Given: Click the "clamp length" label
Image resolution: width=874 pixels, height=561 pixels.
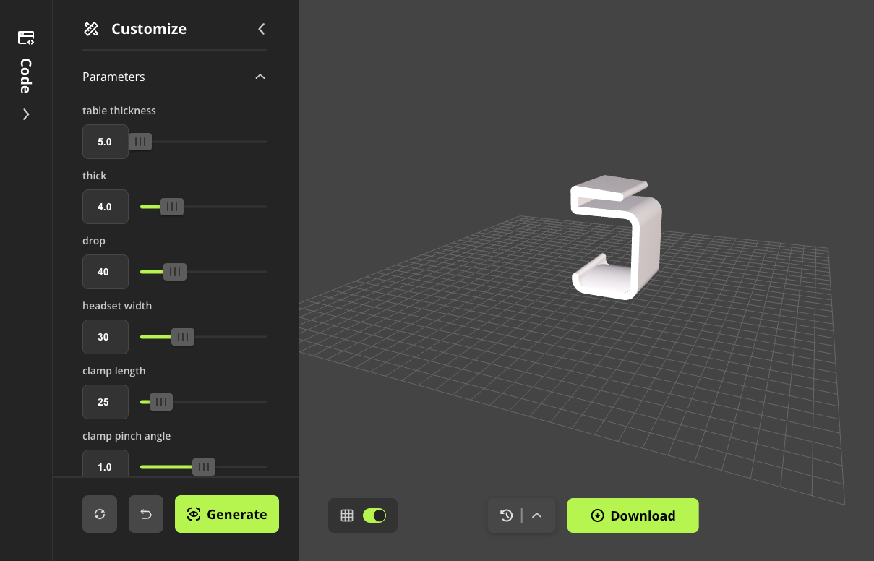Looking at the screenshot, I should tap(114, 371).
